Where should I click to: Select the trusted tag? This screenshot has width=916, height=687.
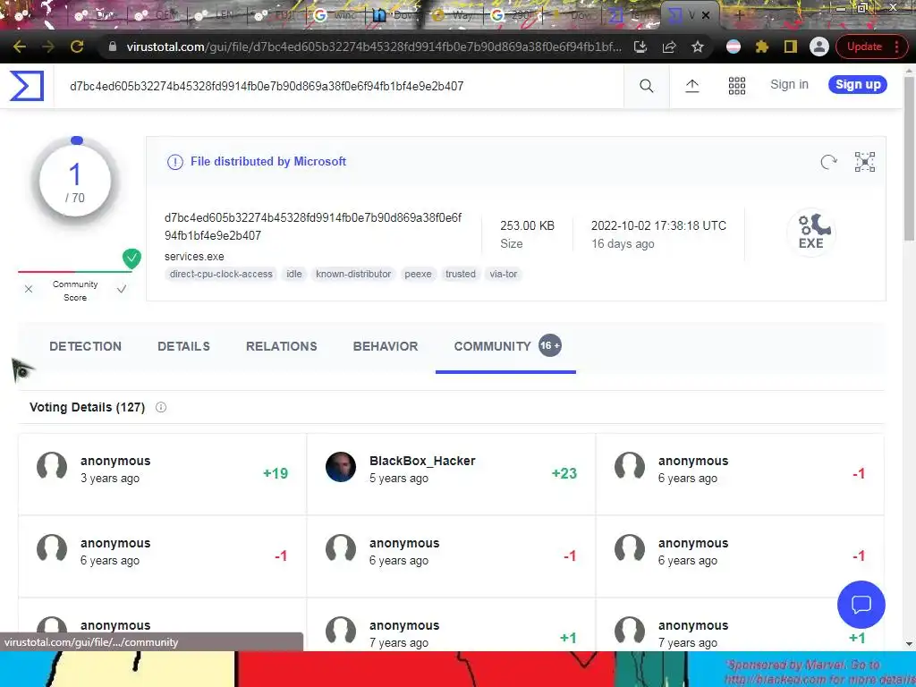click(461, 274)
